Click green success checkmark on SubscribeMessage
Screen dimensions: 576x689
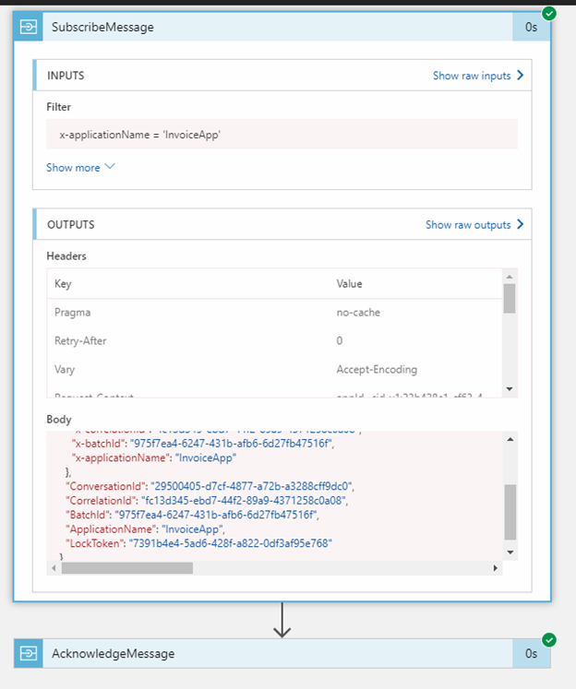pyautogui.click(x=549, y=13)
